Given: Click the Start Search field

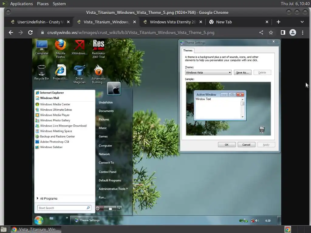Looking at the screenshot, I should pyautogui.click(x=64, y=208).
